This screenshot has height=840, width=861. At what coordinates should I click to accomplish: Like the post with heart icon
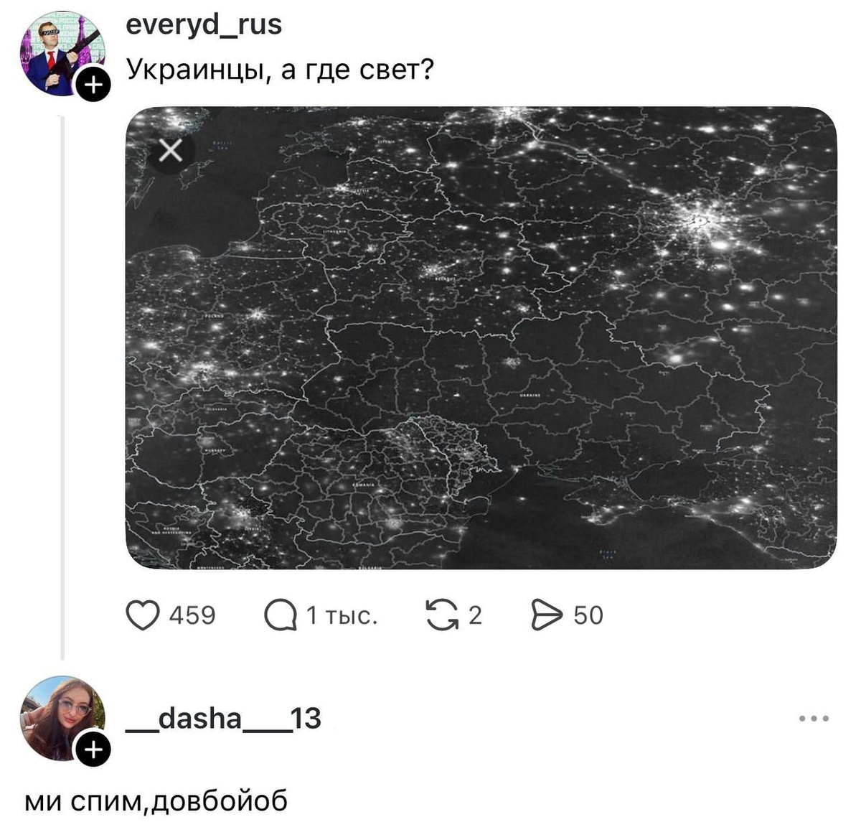(142, 616)
